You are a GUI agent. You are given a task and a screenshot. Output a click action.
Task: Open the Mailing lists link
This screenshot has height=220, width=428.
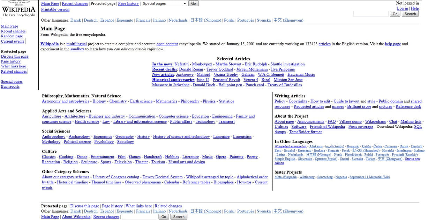pos(411,122)
